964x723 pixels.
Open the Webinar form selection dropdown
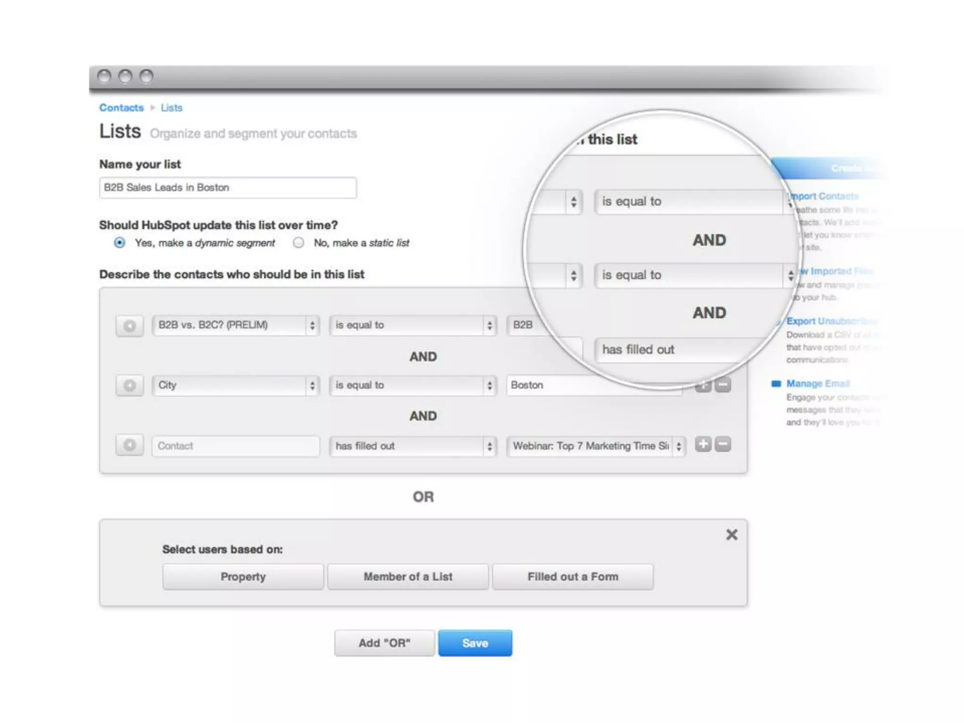click(595, 446)
